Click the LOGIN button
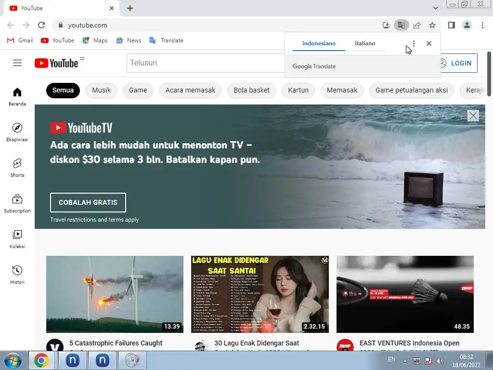The width and height of the screenshot is (493, 370). click(x=459, y=63)
